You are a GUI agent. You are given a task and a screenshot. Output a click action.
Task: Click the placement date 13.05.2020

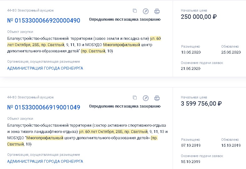click(x=191, y=52)
